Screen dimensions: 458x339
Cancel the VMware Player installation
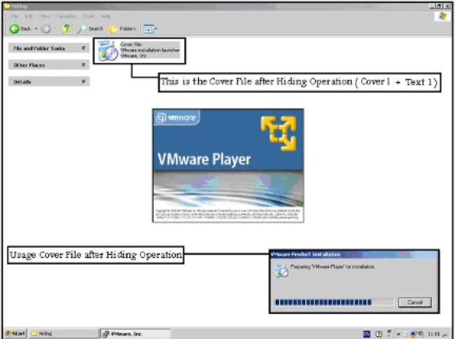pyautogui.click(x=414, y=303)
